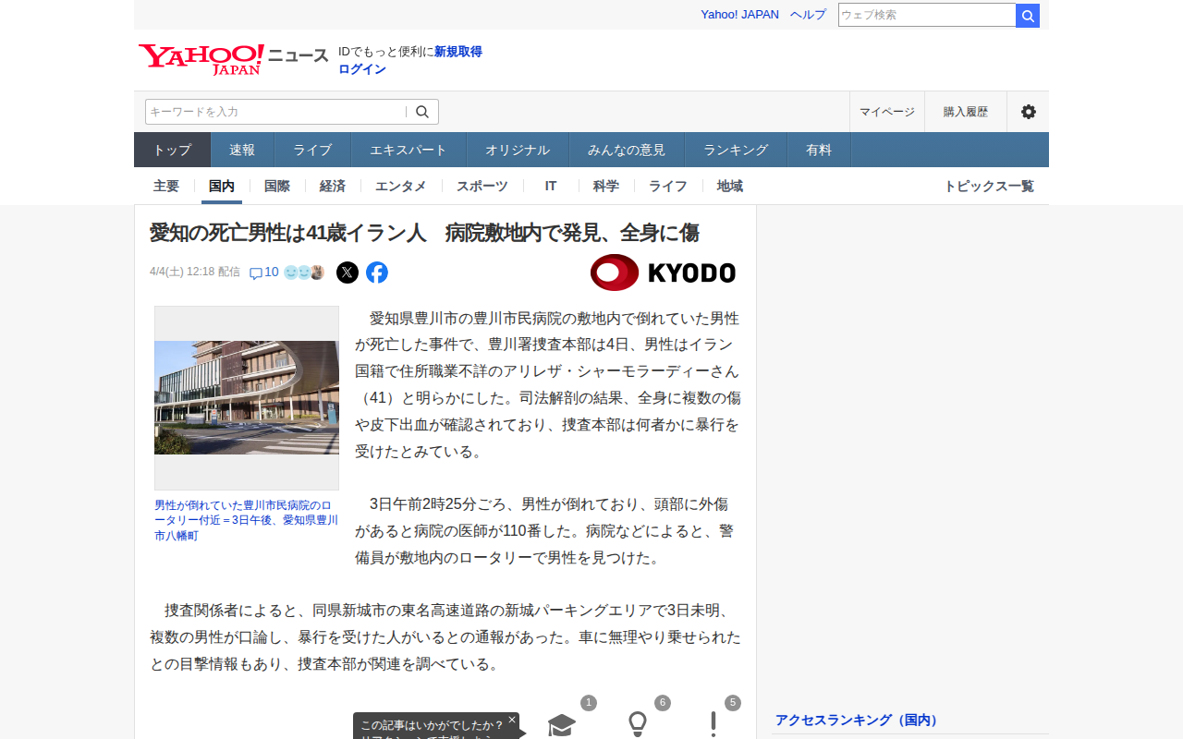Click the article headline 愛知の死亡男性は41歳イラン人

(x=425, y=233)
